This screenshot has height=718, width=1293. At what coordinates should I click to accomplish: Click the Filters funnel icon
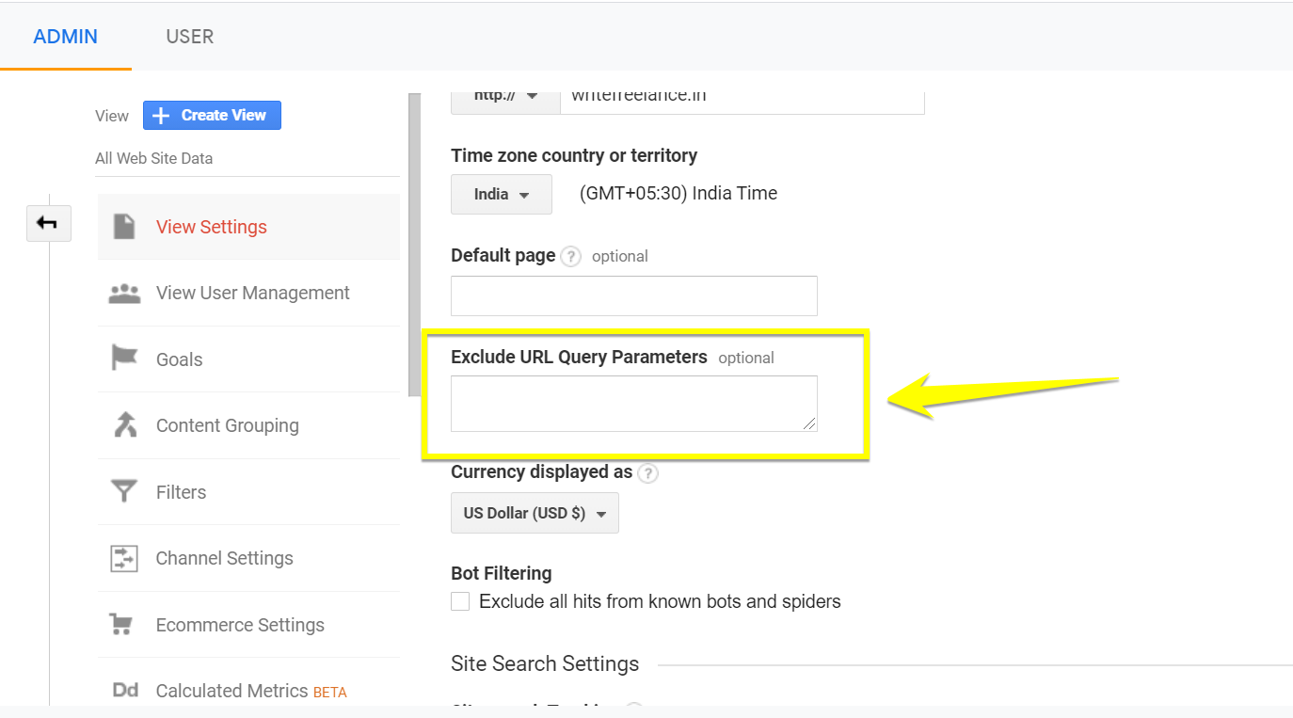coord(124,491)
